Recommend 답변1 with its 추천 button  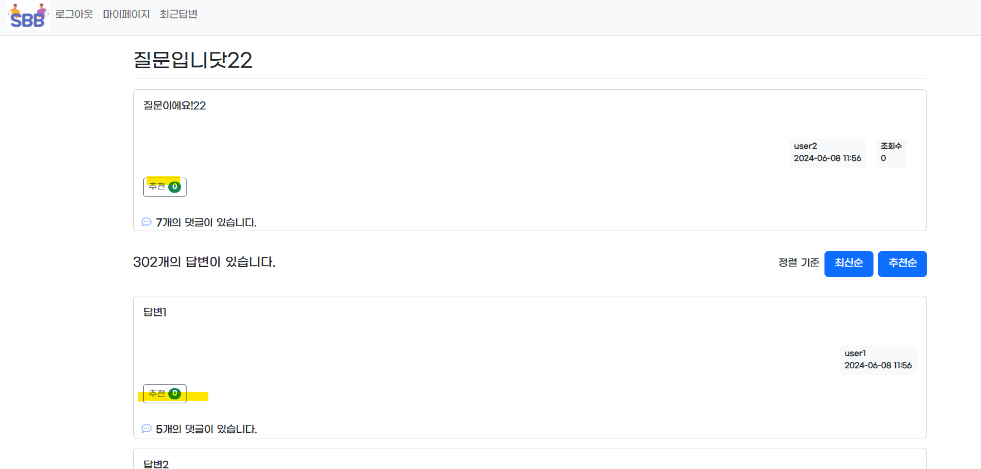(164, 394)
